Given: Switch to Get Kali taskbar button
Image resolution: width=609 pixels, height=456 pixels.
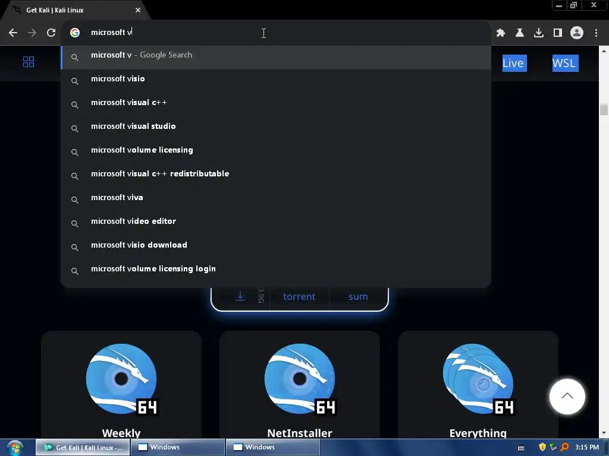Looking at the screenshot, I should pos(83,448).
